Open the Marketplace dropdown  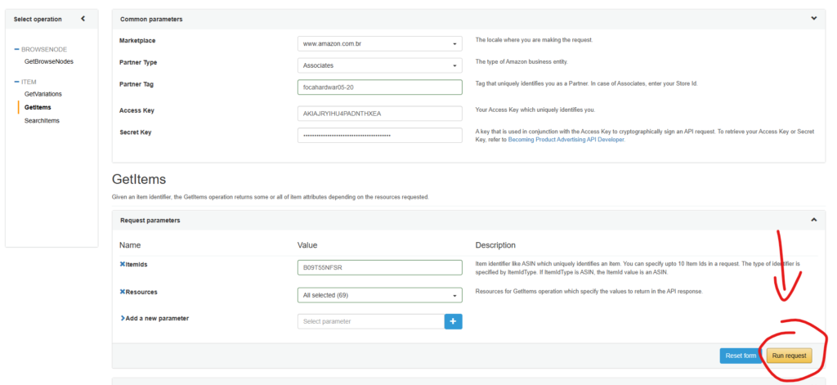[379, 44]
